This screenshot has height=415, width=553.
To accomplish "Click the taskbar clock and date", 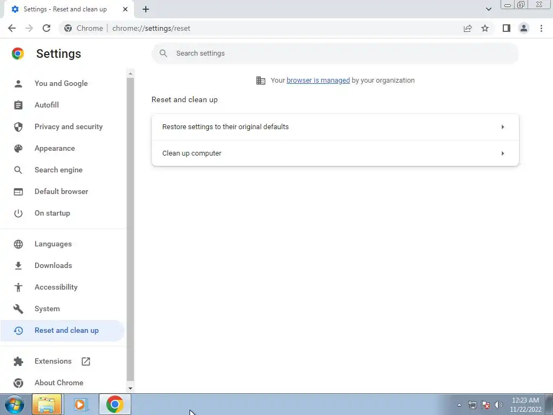I will pos(525,405).
